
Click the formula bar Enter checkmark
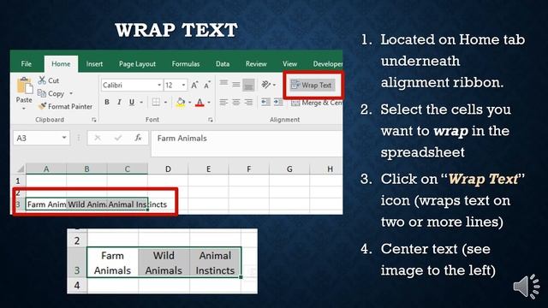click(118, 138)
